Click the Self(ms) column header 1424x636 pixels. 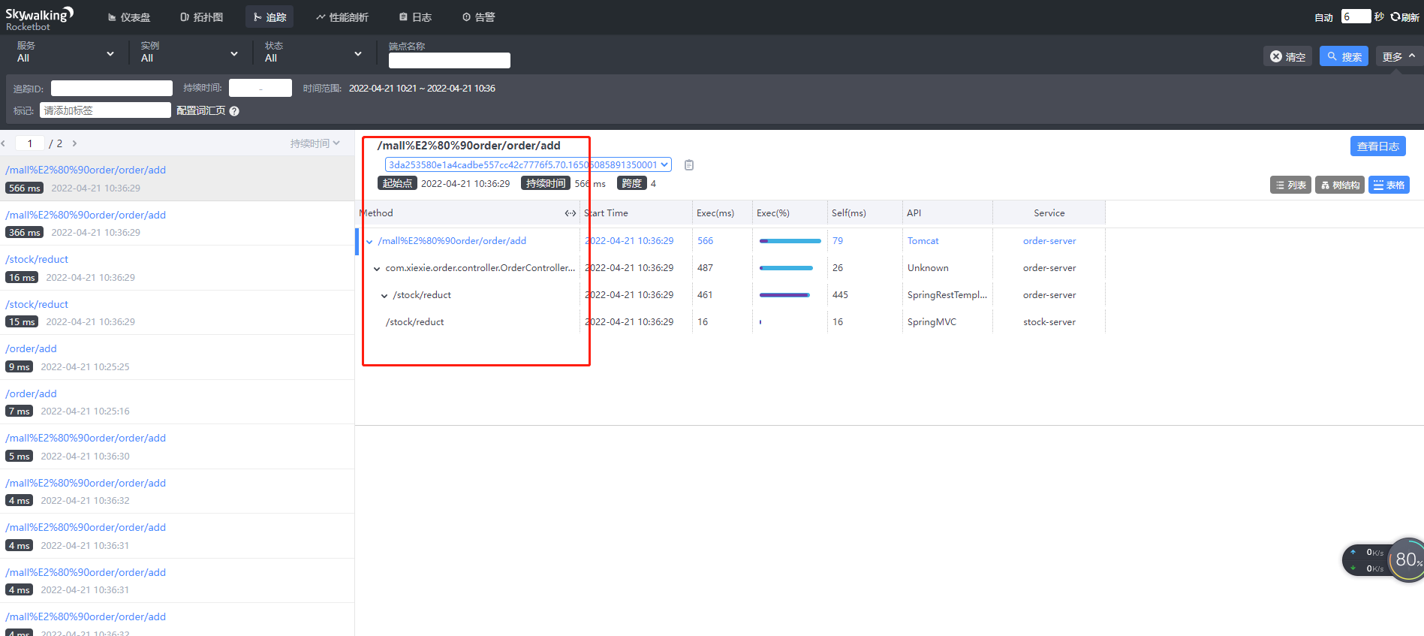pos(848,213)
